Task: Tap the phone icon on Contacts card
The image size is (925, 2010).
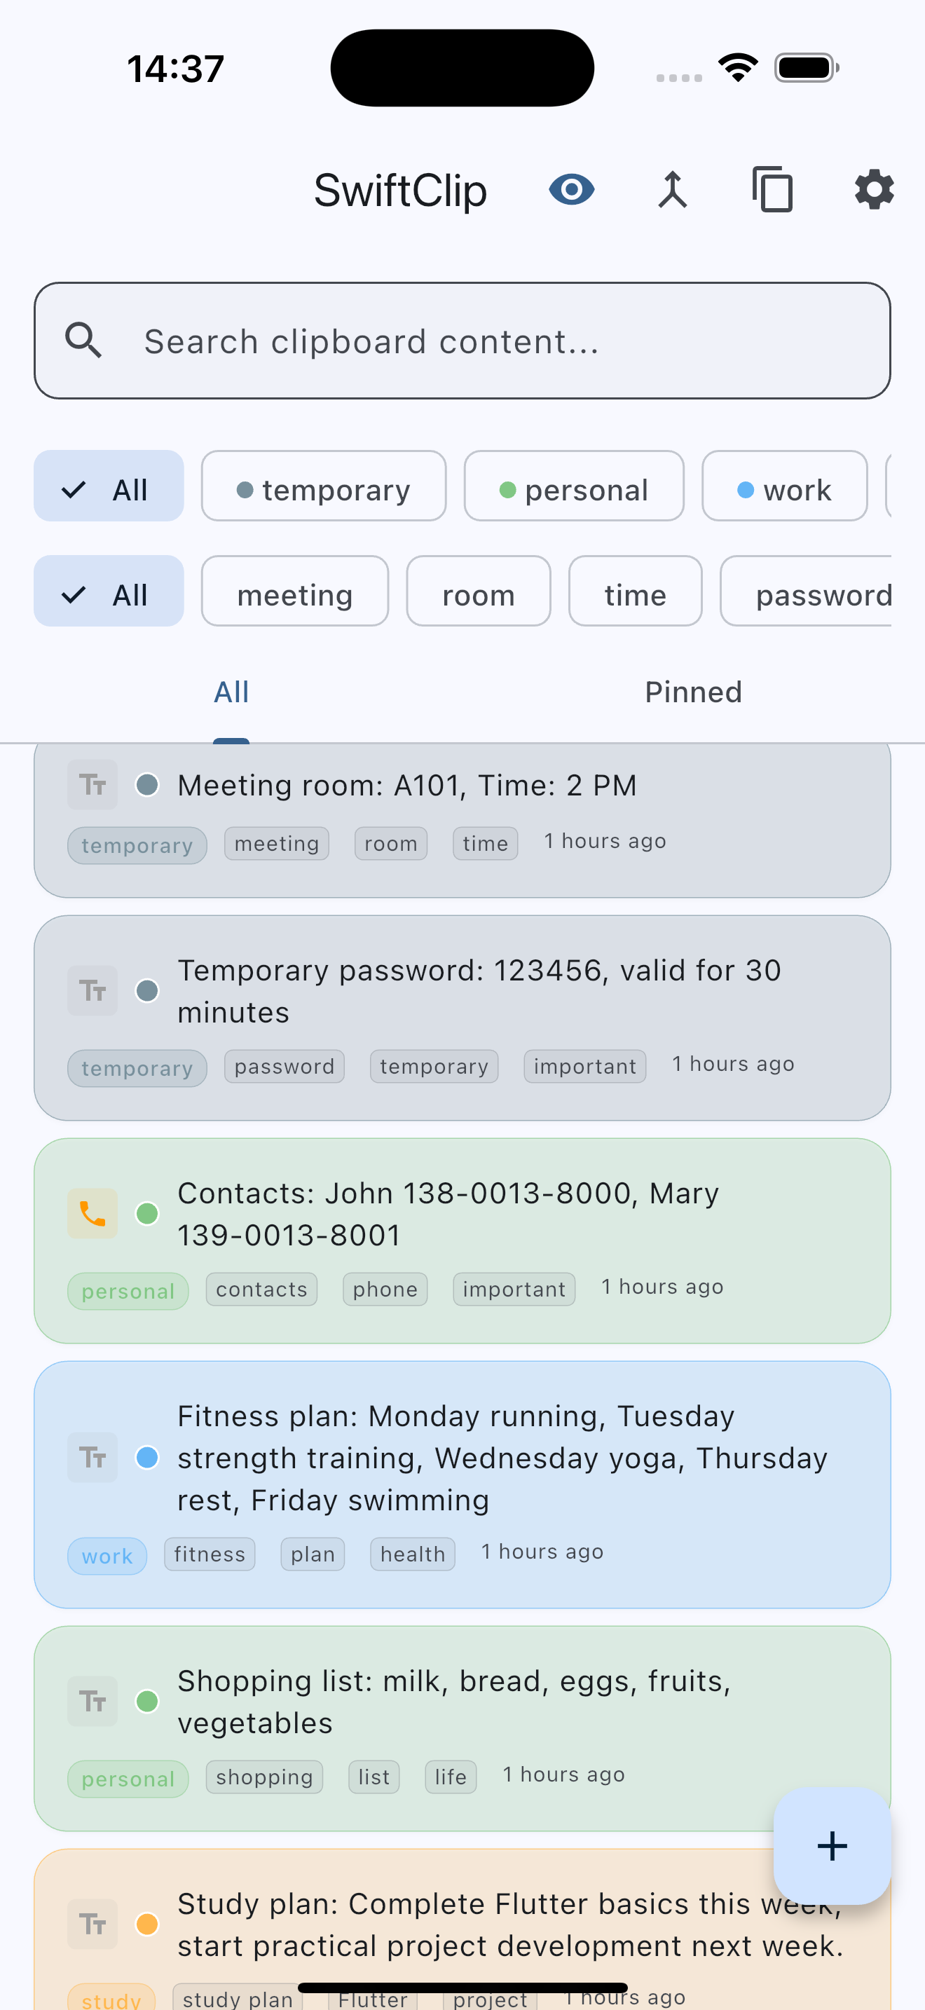Action: 92,1213
